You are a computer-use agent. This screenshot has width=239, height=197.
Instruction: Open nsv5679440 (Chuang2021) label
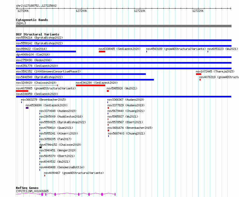126,111
